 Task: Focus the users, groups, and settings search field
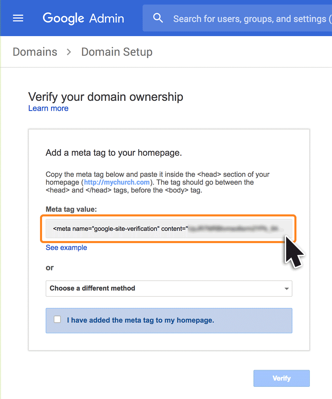250,18
